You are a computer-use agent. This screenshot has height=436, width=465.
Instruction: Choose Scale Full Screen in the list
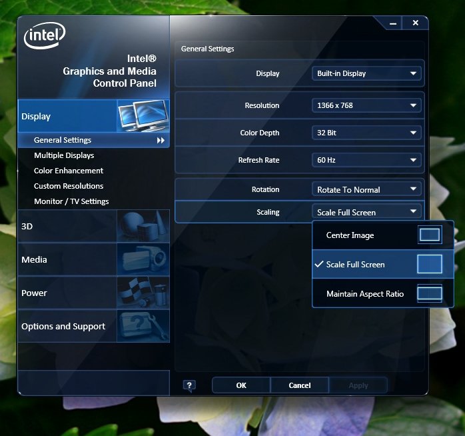tap(383, 264)
